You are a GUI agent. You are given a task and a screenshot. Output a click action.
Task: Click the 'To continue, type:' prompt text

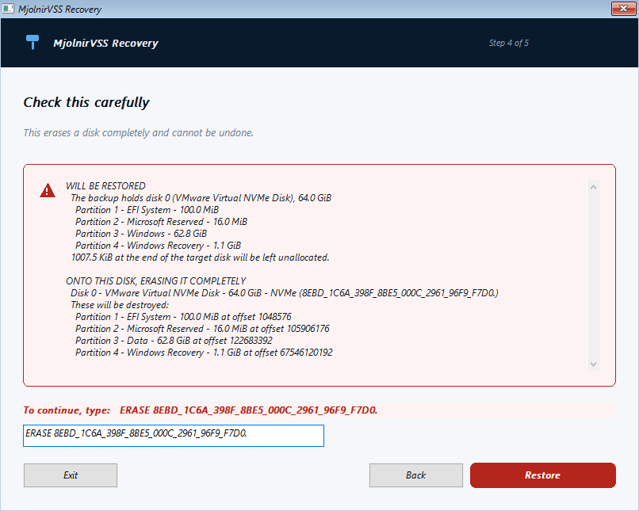[67, 410]
